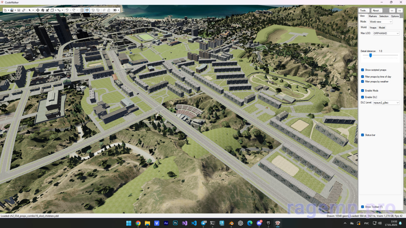Image resolution: width=406 pixels, height=228 pixels.
Task: Click the Open file toolbar icon
Action: (x=12, y=10)
